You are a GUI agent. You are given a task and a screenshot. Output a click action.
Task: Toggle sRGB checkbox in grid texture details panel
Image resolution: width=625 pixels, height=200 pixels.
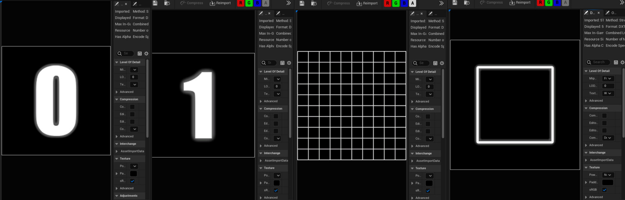point(428,191)
